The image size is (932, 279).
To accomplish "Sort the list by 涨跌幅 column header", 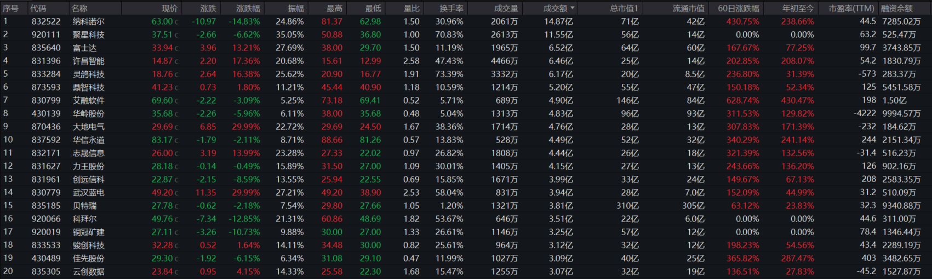I will click(x=248, y=8).
